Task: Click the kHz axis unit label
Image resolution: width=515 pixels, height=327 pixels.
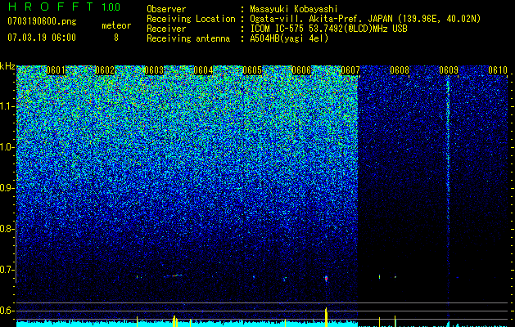Action: coord(7,66)
